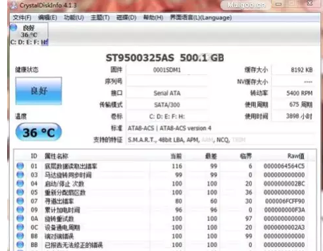Click status icon for attribute 09 row

pyautogui.click(x=20, y=210)
